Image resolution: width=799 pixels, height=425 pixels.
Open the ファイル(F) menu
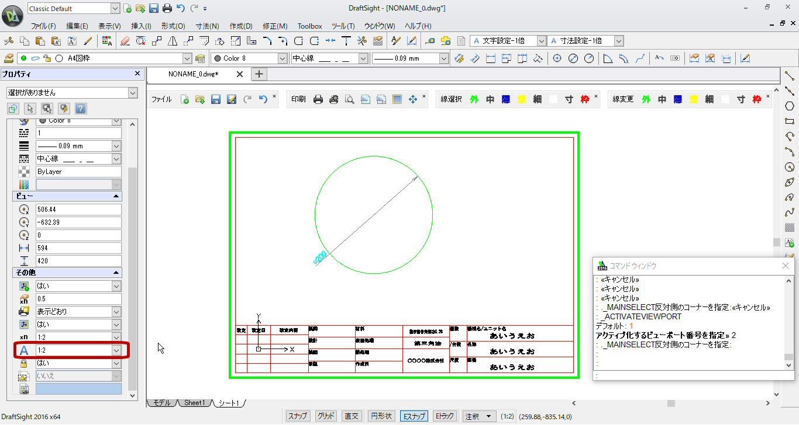pos(43,26)
